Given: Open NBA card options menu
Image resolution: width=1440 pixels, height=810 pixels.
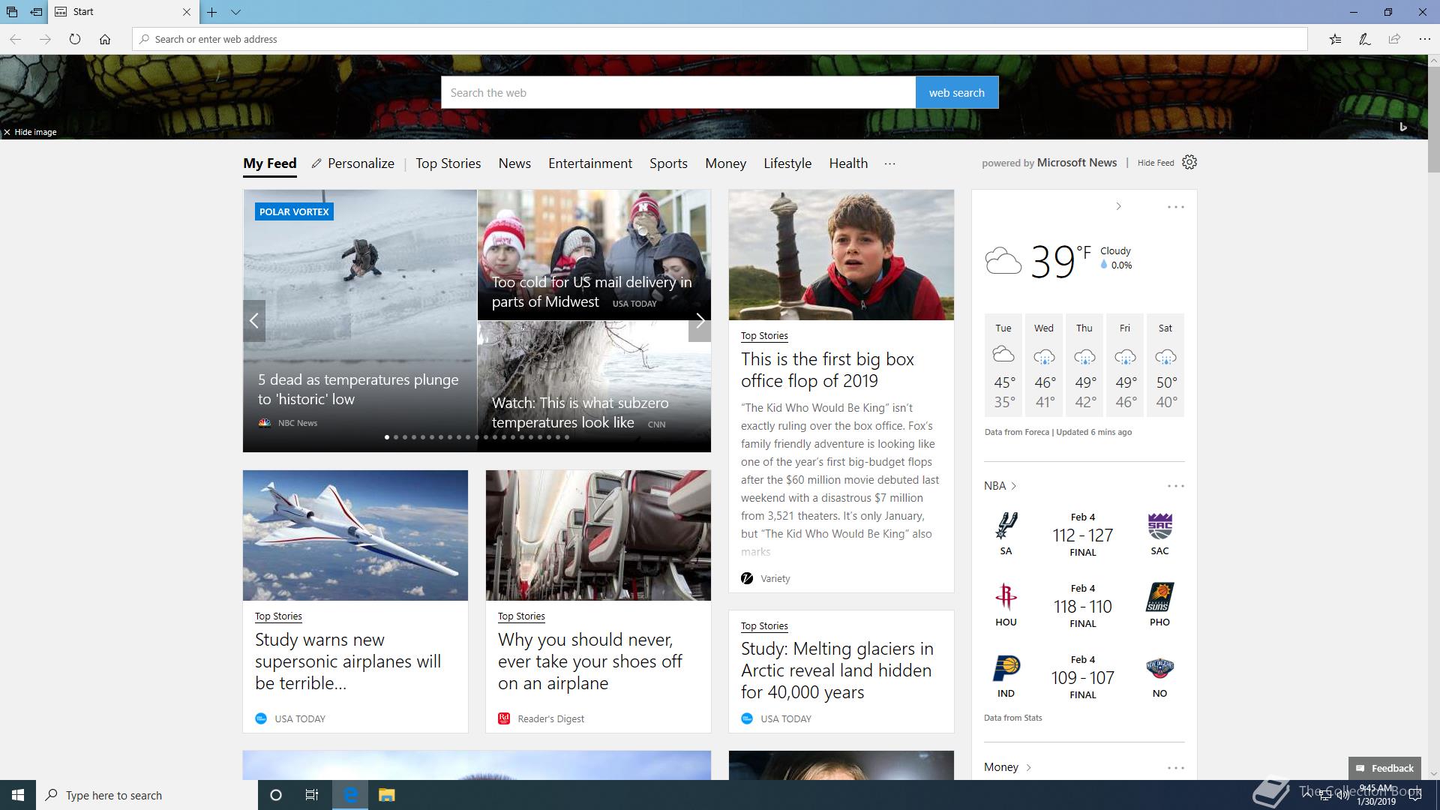Looking at the screenshot, I should coord(1175,486).
